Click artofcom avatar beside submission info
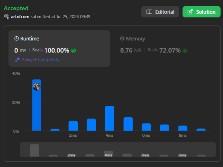Image resolution: width=223 pixels, height=167 pixels. point(6,17)
